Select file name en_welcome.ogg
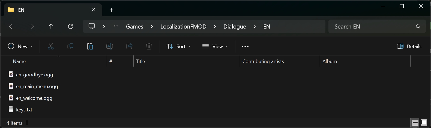Viewport: 431px width, 128px height. [34, 98]
